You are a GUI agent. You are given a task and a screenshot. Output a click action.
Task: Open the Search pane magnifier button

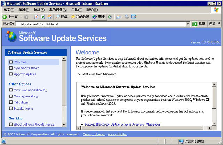click(x=61, y=17)
